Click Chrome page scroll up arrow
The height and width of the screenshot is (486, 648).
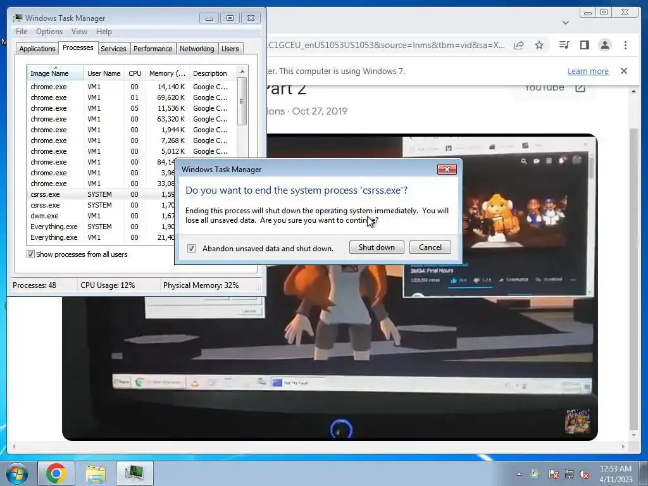pos(633,91)
